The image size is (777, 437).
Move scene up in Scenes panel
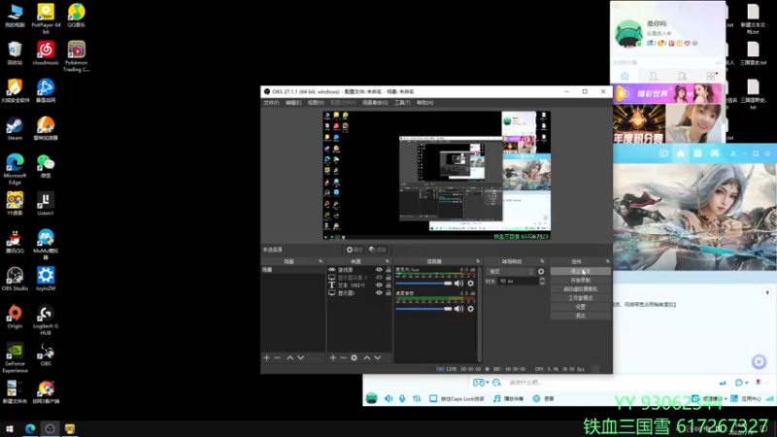[289, 357]
